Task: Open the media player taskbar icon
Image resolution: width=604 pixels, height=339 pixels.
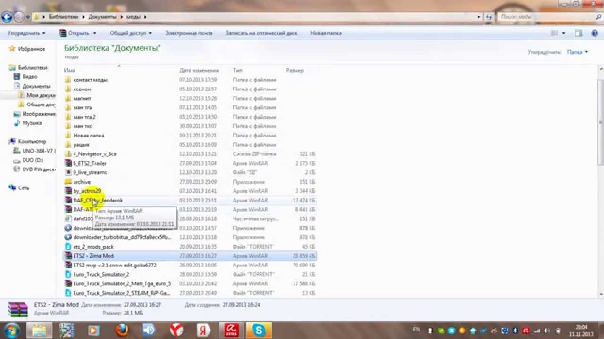Action: [94, 330]
